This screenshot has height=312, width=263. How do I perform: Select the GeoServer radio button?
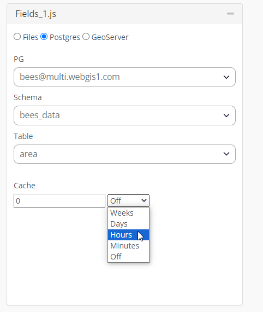86,37
